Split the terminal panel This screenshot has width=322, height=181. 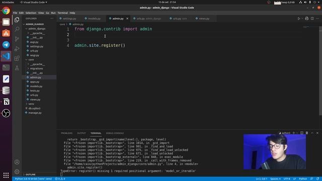[x=302, y=133]
